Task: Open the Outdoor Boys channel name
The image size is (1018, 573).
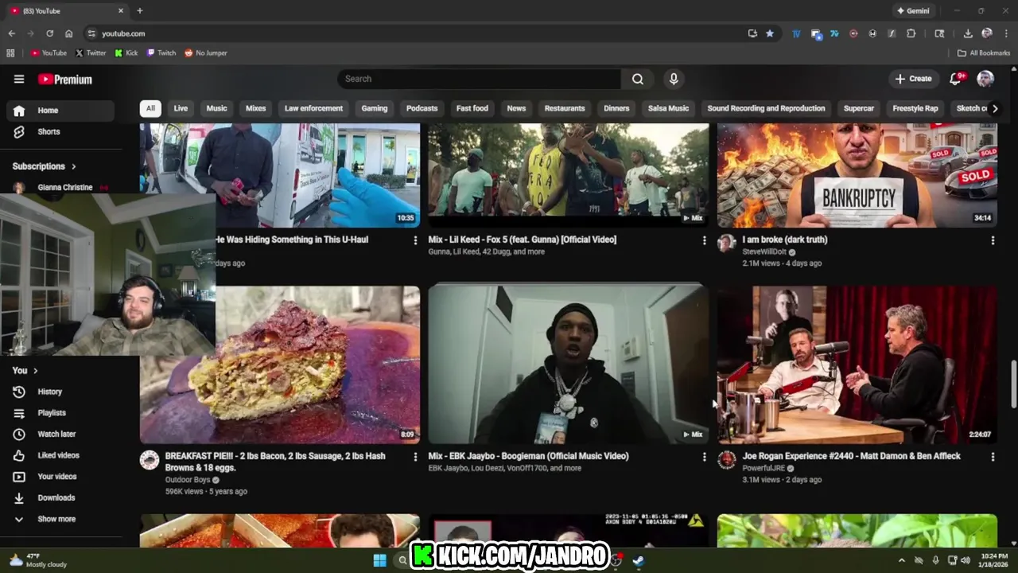Action: 188,480
